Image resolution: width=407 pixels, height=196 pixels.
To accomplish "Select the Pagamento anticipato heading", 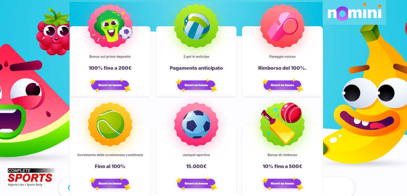I will [196, 68].
